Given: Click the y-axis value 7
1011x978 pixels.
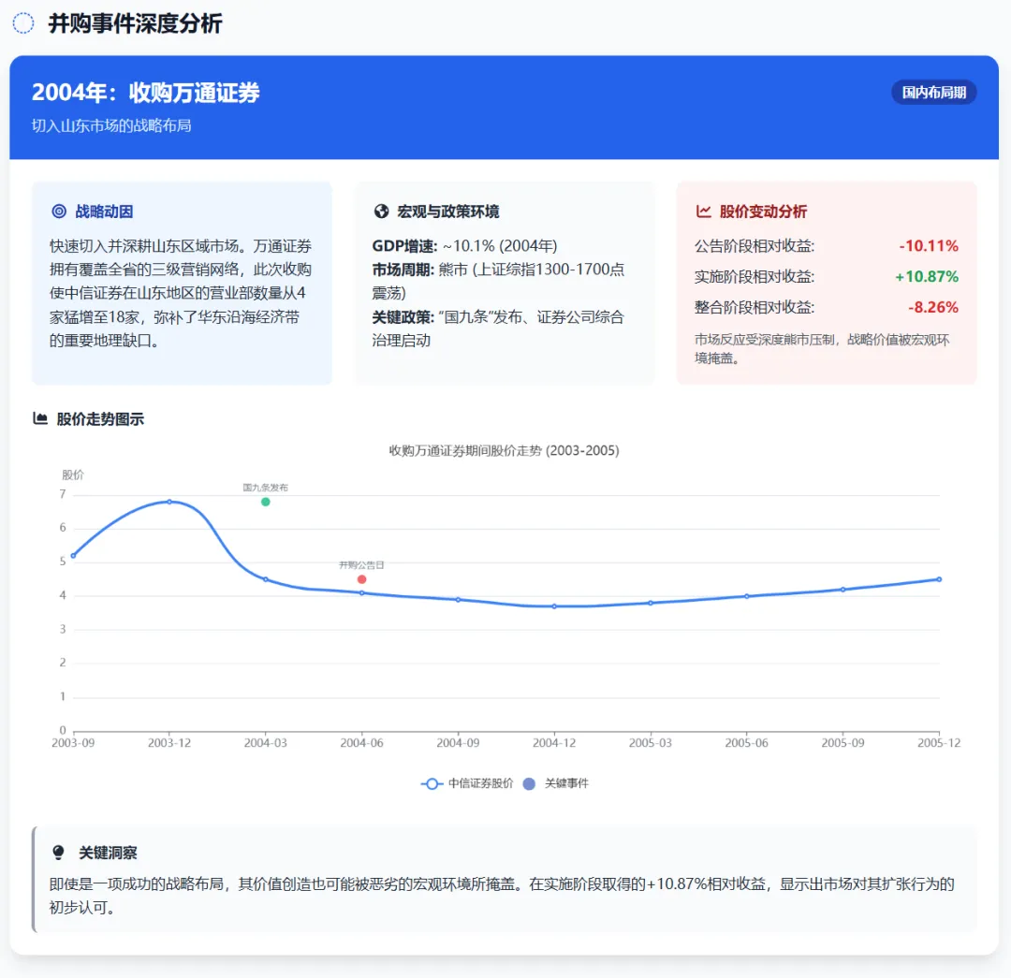Looking at the screenshot, I should click(63, 494).
